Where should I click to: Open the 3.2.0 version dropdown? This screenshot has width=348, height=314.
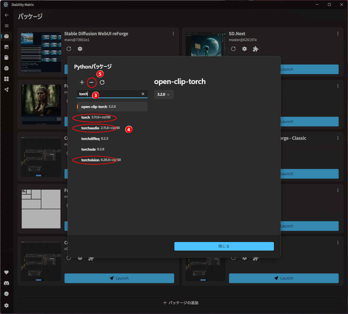point(164,94)
